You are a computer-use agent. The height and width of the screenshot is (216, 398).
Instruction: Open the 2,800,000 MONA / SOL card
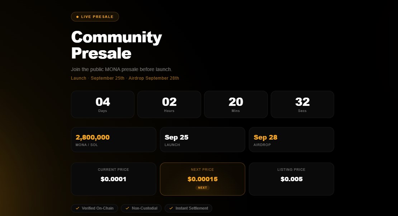point(113,140)
